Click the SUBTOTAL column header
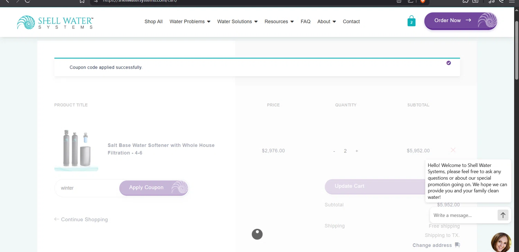Viewport: 519px width, 252px height. [x=418, y=105]
